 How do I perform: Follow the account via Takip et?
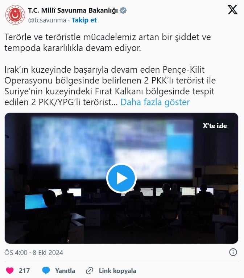(x=84, y=20)
